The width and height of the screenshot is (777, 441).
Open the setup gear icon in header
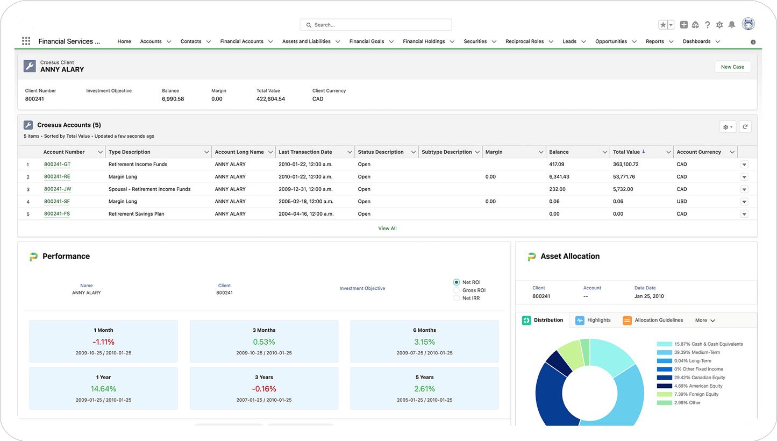click(x=719, y=25)
